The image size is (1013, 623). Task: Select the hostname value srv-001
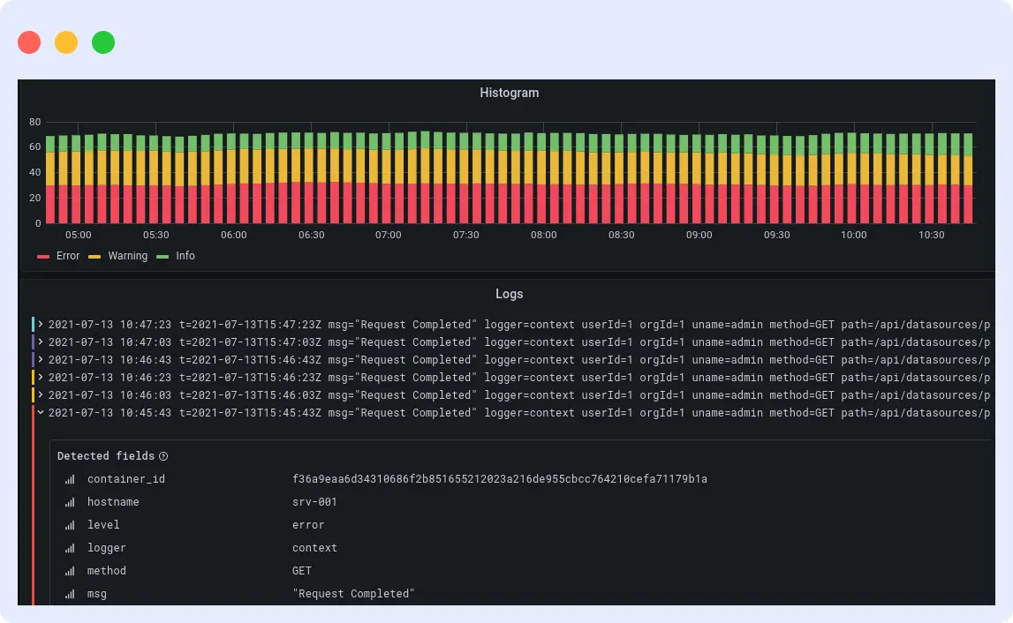point(314,501)
